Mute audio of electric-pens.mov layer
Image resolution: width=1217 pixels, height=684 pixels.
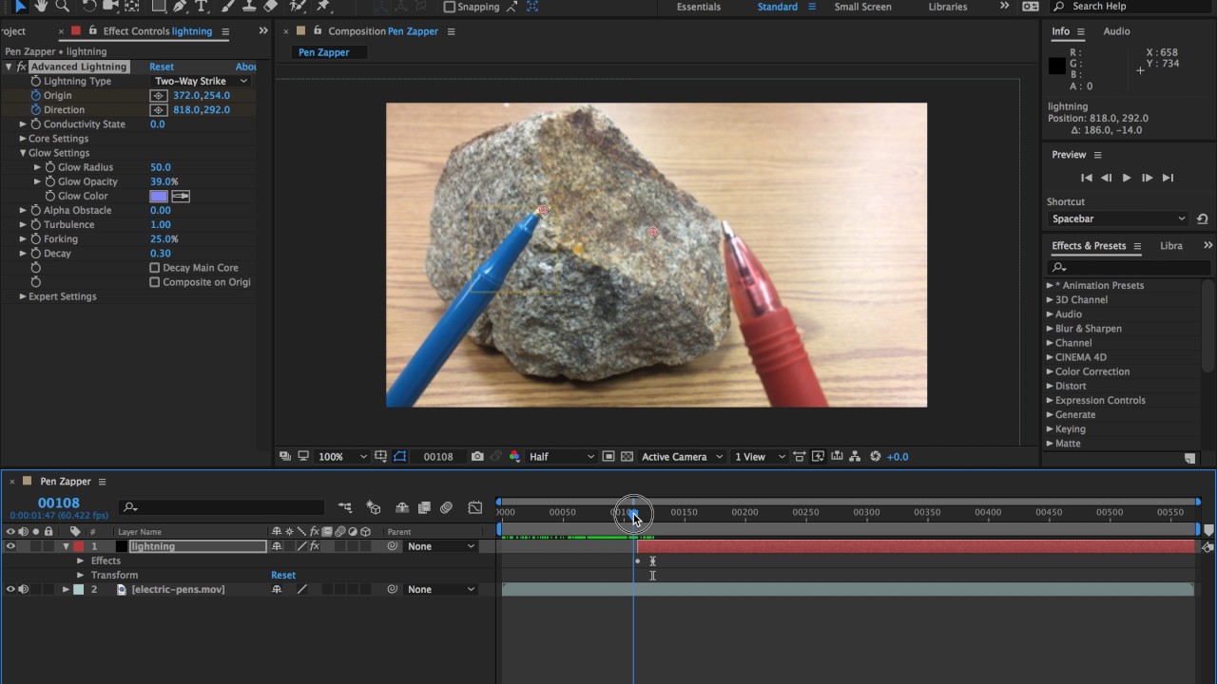click(x=23, y=589)
